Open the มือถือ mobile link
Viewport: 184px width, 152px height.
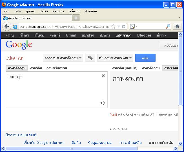76,142
